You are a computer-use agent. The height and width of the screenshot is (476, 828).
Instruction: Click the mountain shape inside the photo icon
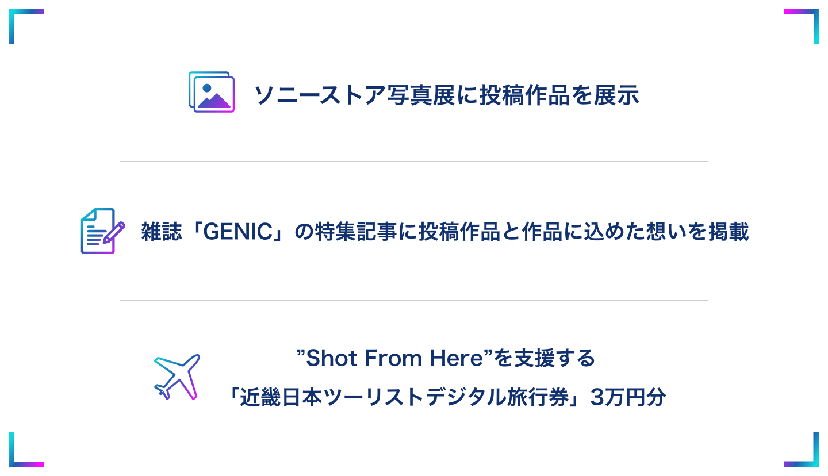[214, 101]
